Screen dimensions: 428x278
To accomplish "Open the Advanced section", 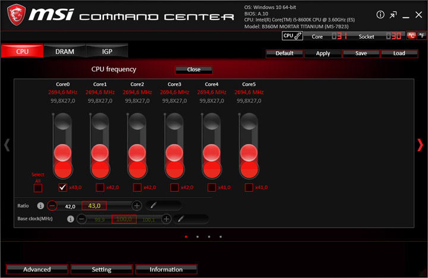I will (x=37, y=269).
